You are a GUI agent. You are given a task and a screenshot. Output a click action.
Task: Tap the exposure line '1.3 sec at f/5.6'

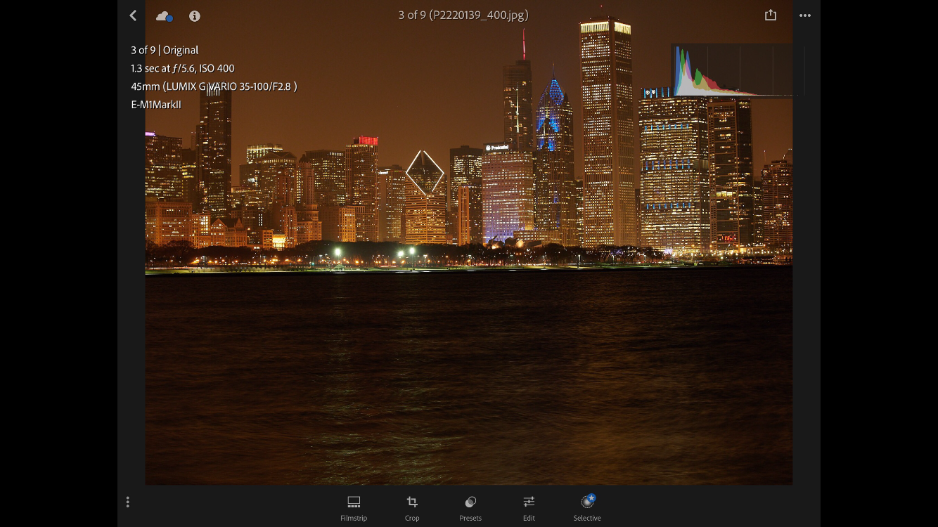[183, 68]
